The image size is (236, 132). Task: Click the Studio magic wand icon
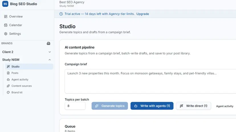pyautogui.click(x=8, y=66)
